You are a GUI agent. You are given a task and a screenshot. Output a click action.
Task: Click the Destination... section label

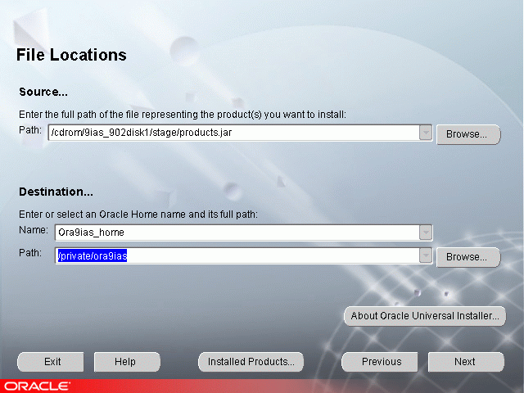click(x=56, y=192)
